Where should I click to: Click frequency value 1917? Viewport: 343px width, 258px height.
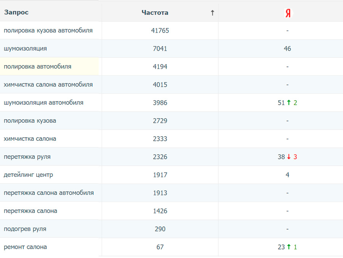click(x=160, y=175)
